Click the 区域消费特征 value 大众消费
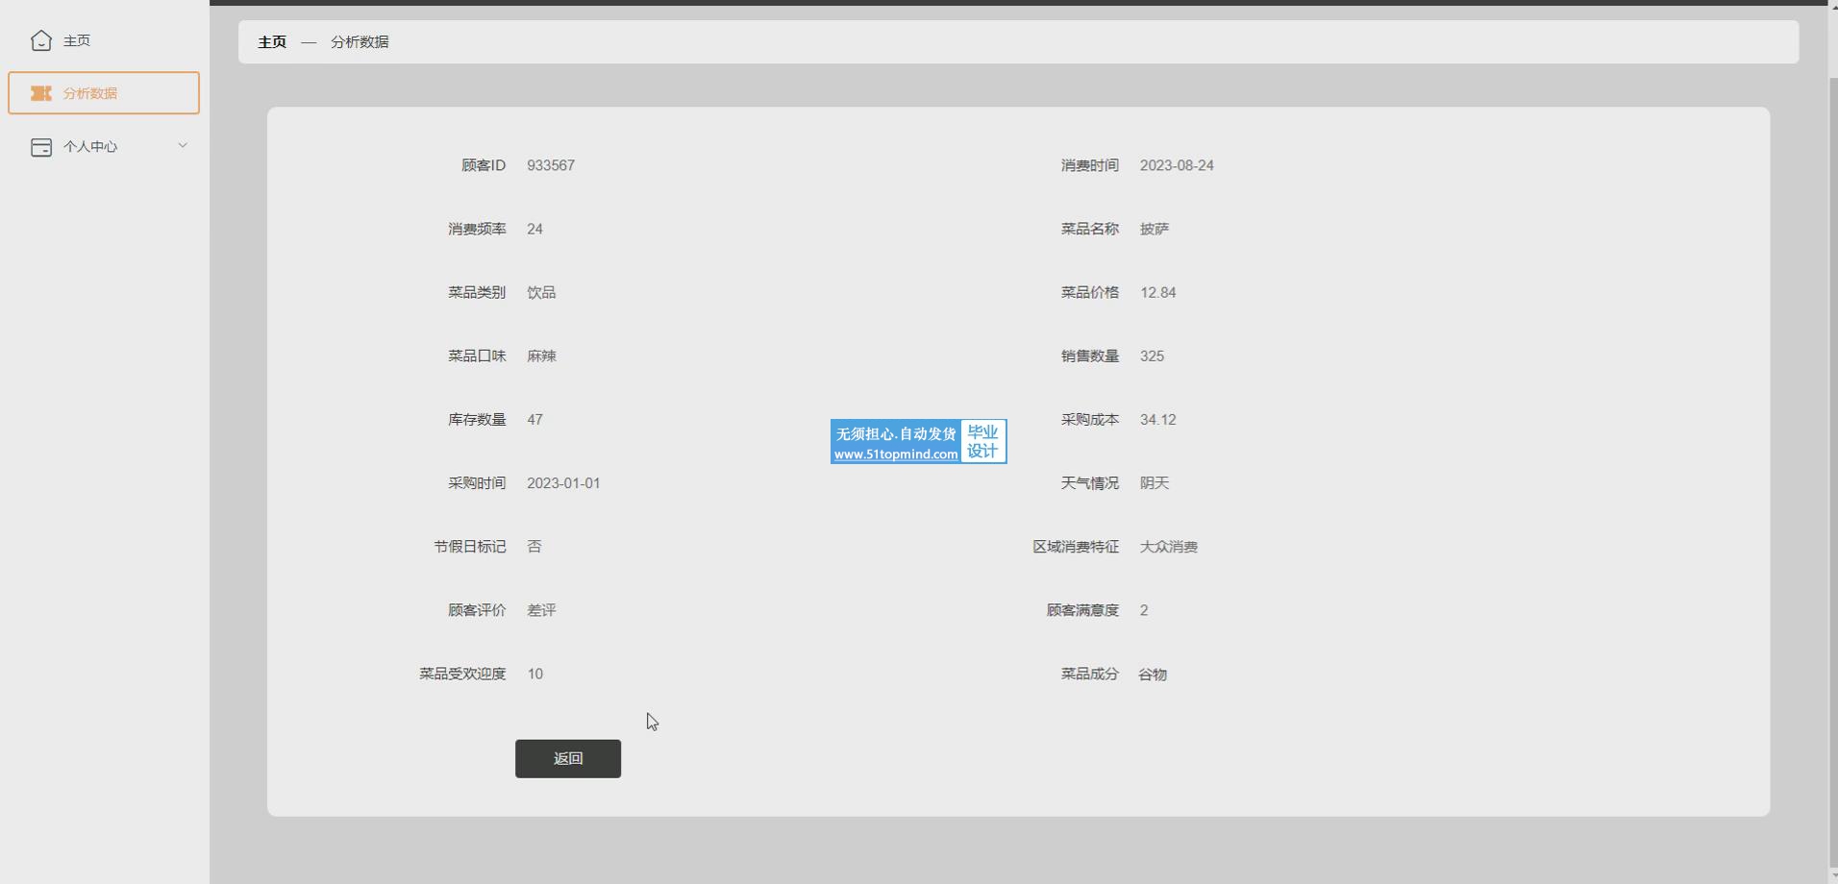1838x884 pixels. click(1168, 547)
